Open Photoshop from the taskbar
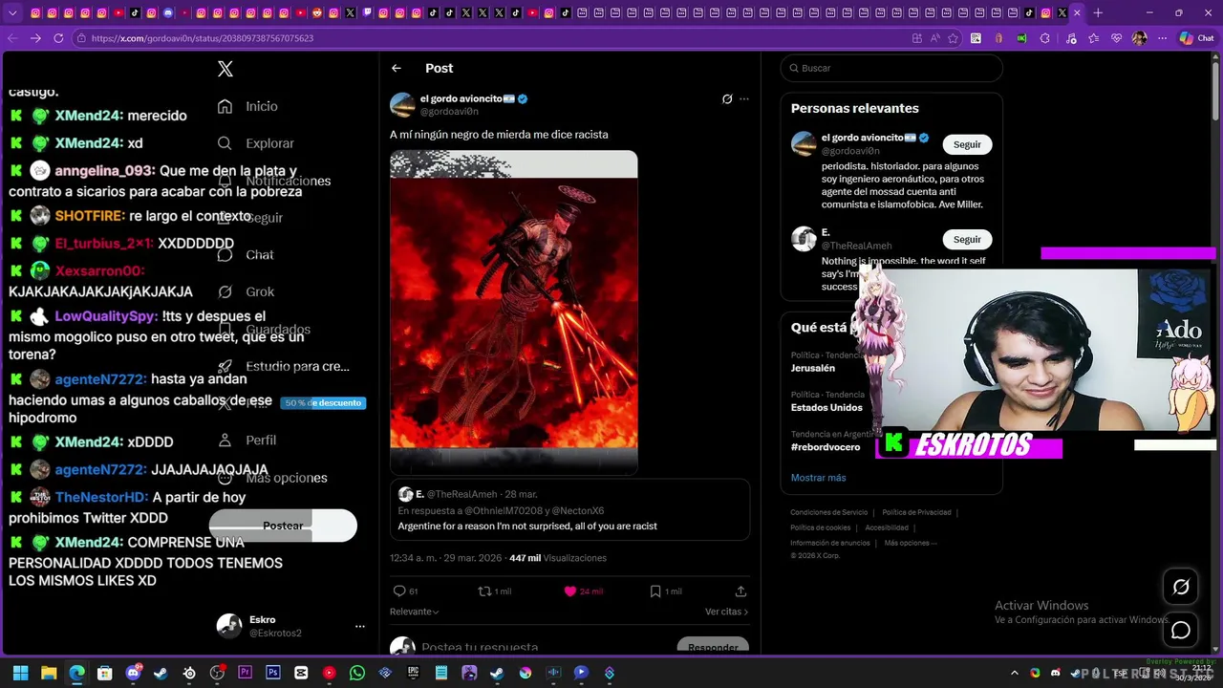The width and height of the screenshot is (1223, 688). [273, 673]
